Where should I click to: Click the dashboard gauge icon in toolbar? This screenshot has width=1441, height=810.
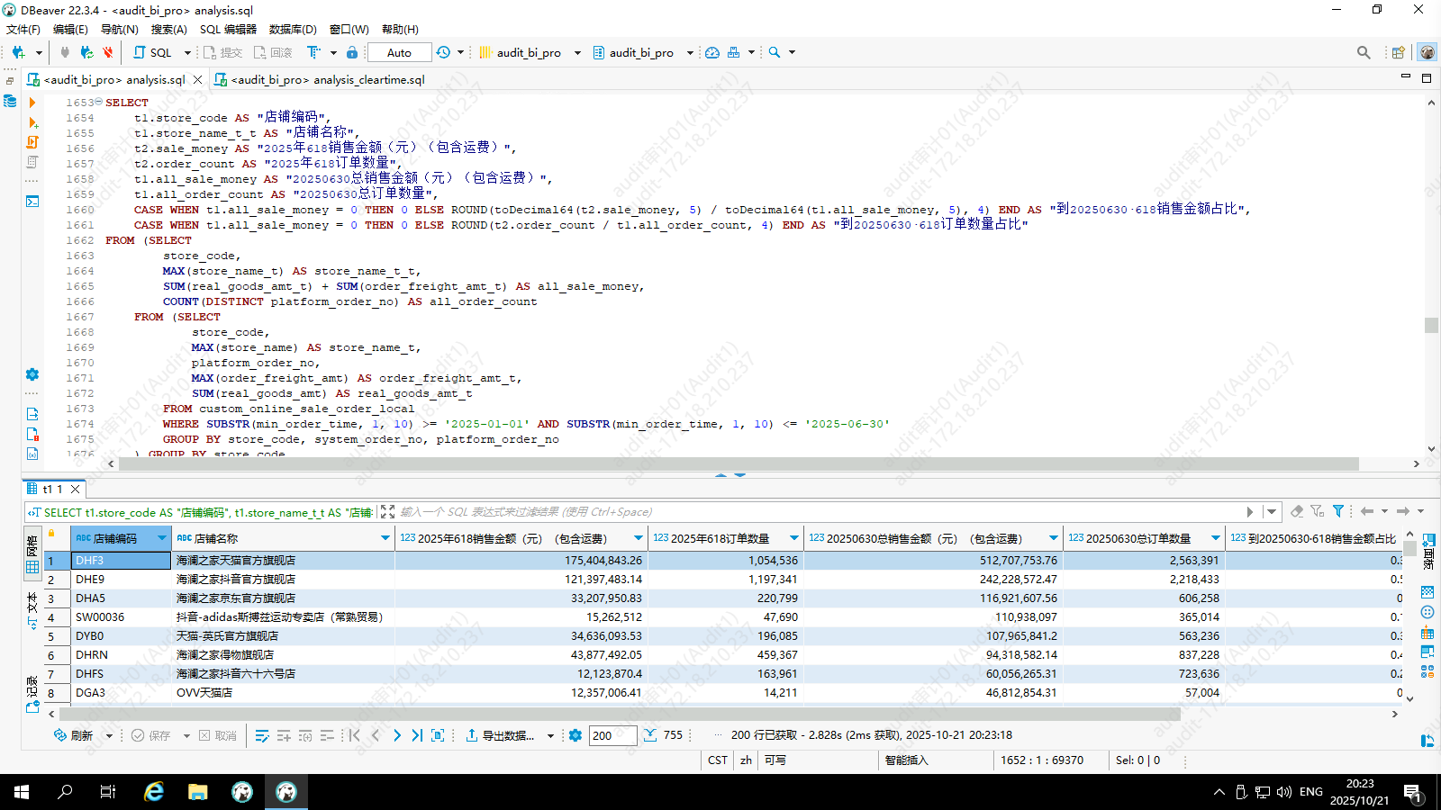(x=712, y=52)
